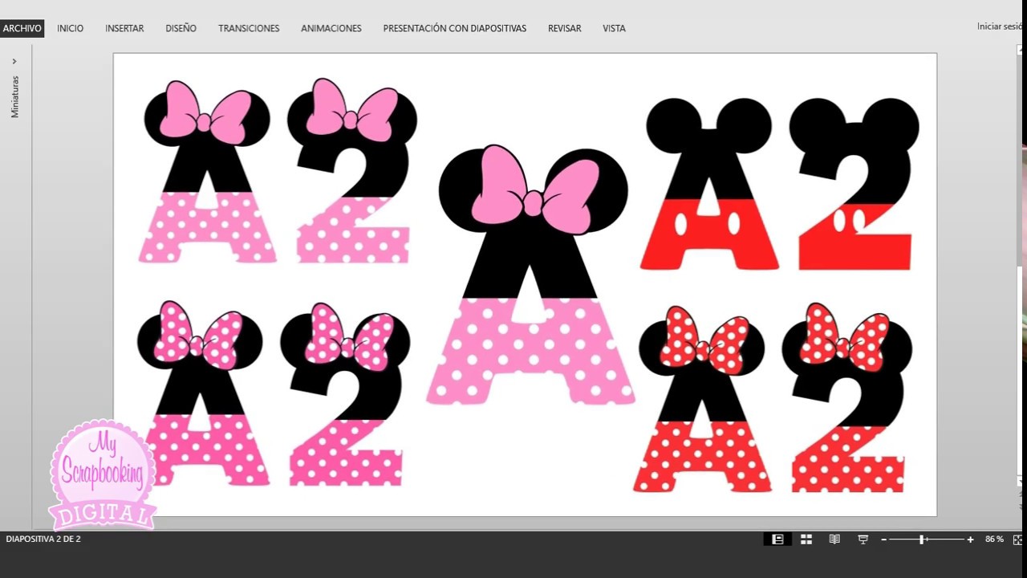The height and width of the screenshot is (578, 1027).
Task: Switch to Slide Sorter view icon
Action: pos(806,539)
